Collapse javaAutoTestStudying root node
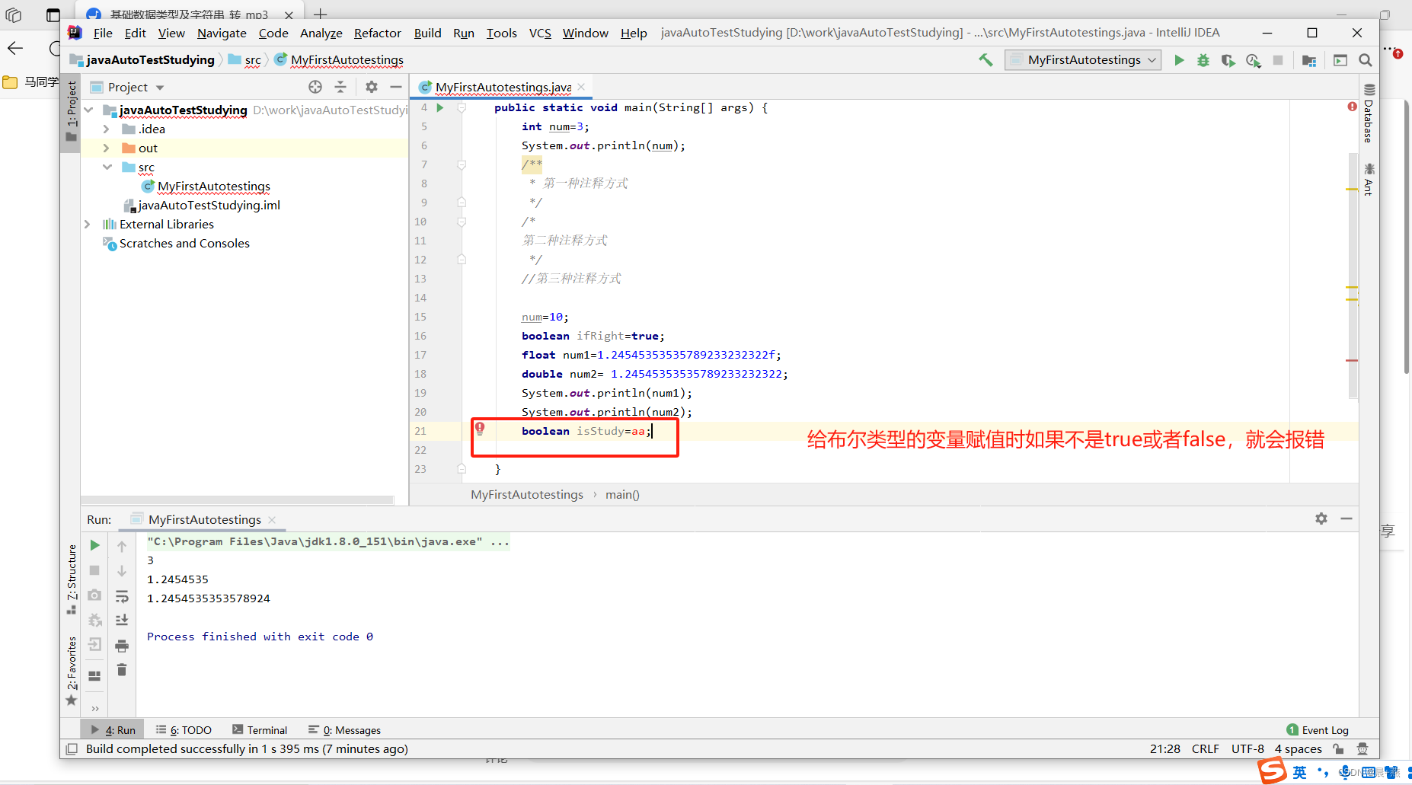1412x785 pixels. [88, 110]
